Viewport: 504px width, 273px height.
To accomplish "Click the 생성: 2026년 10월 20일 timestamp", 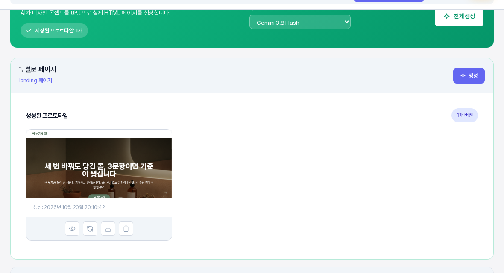I will tap(69, 207).
